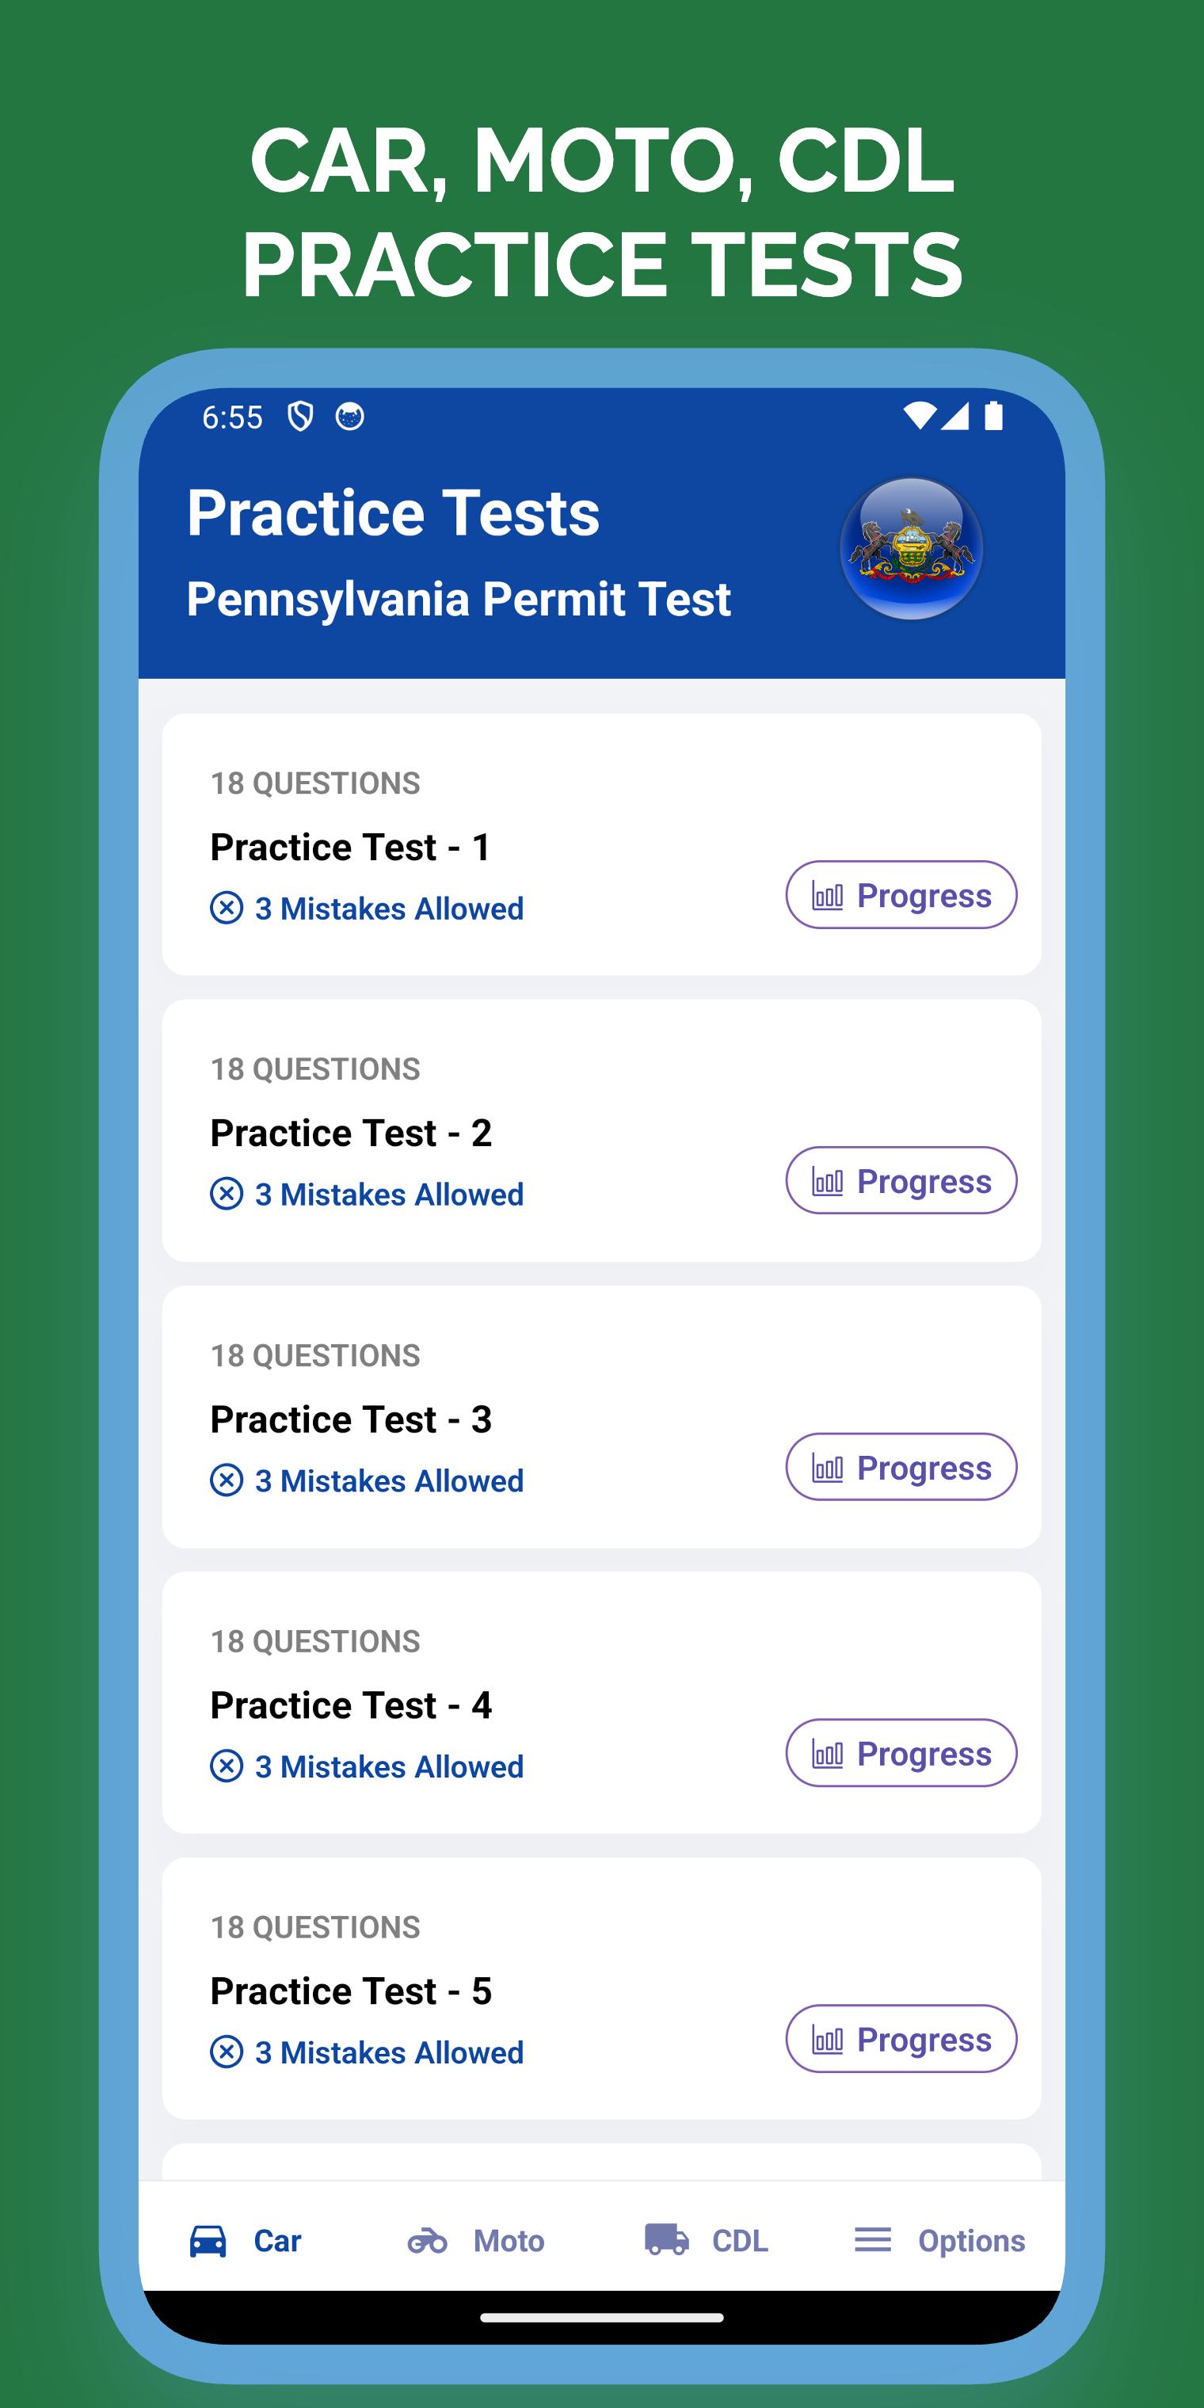1204x2408 pixels.
Task: View Progress for Practice Test - 1
Action: [901, 894]
